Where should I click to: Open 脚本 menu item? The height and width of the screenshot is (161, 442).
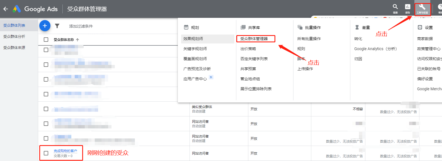(301, 59)
